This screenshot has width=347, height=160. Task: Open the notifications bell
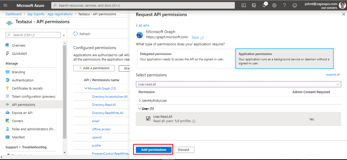(264, 5)
